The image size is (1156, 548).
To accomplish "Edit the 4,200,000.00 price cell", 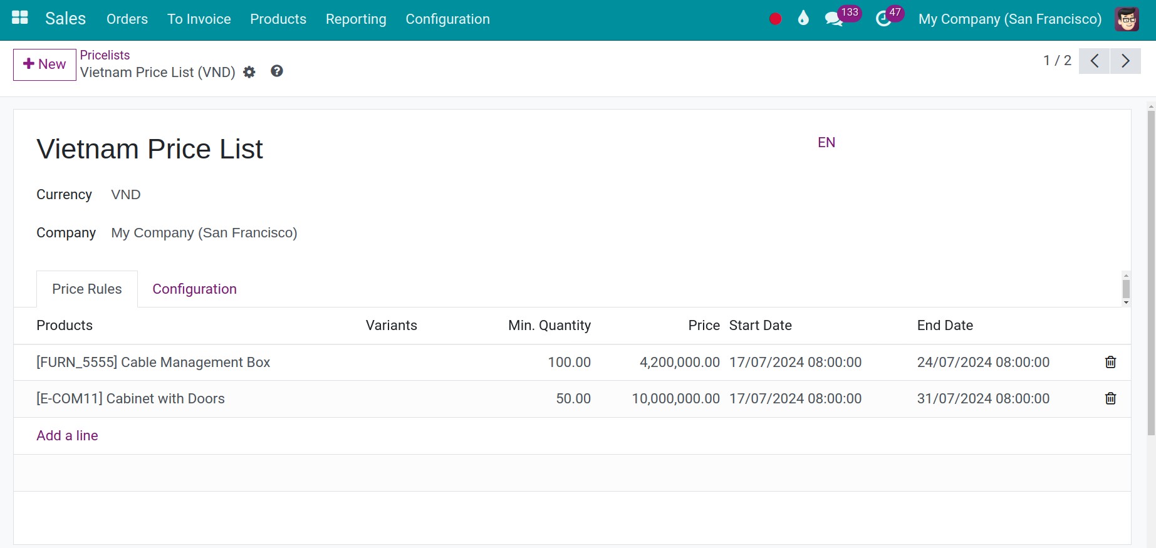I will click(x=679, y=362).
